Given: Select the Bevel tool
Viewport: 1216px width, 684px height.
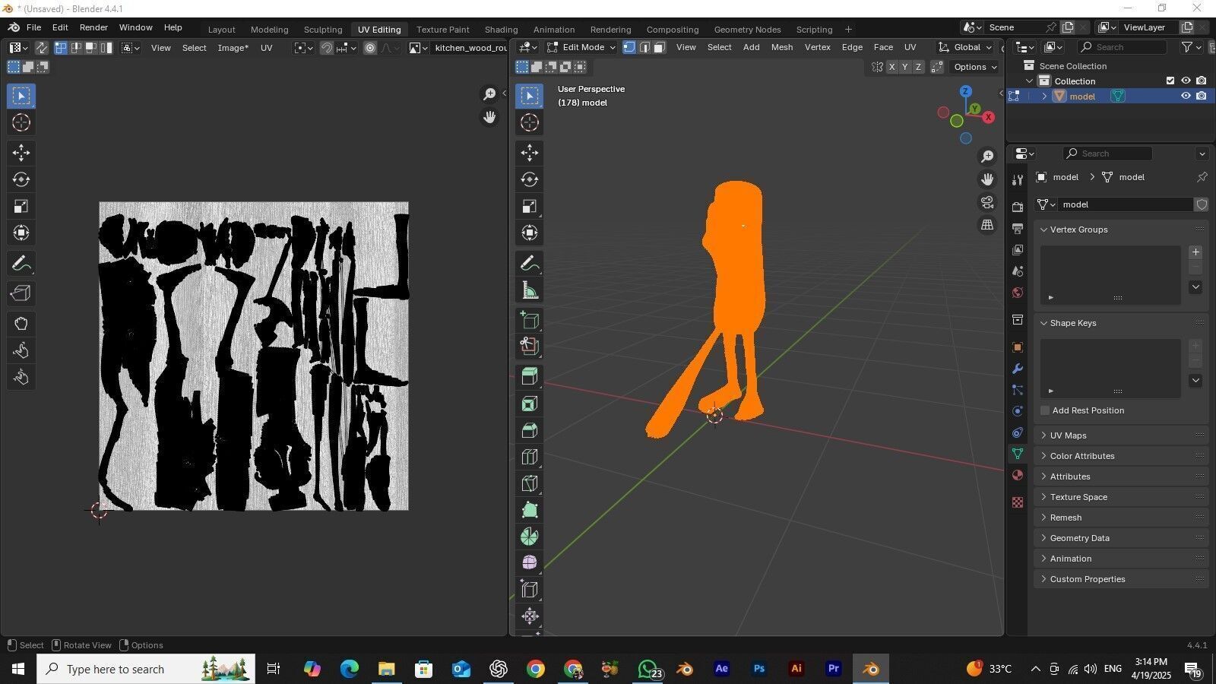Looking at the screenshot, I should (530, 430).
